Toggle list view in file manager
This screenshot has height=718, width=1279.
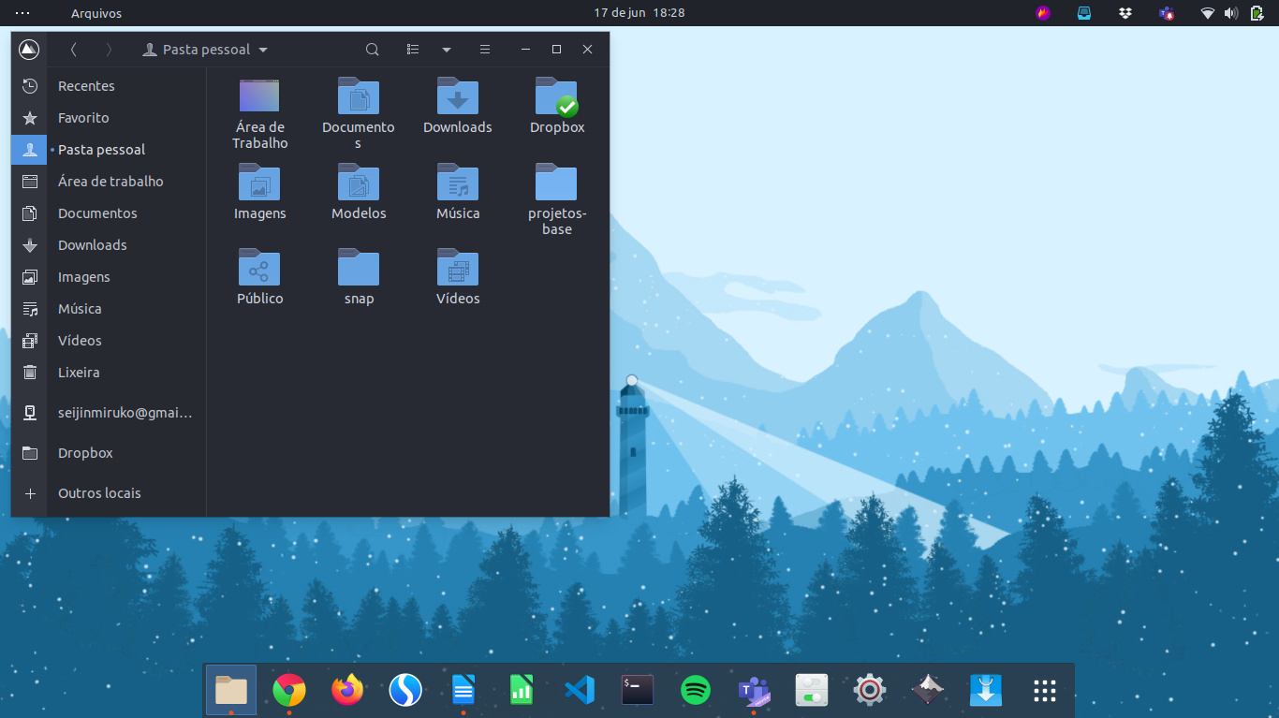(413, 50)
